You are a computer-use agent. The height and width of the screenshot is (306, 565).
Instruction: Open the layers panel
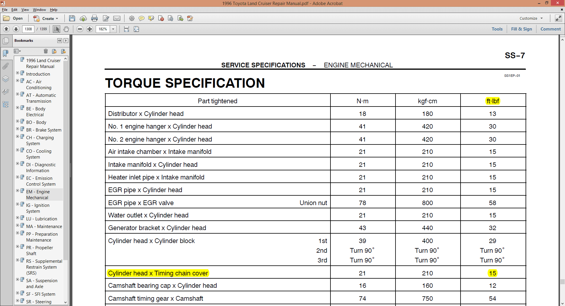coord(6,79)
